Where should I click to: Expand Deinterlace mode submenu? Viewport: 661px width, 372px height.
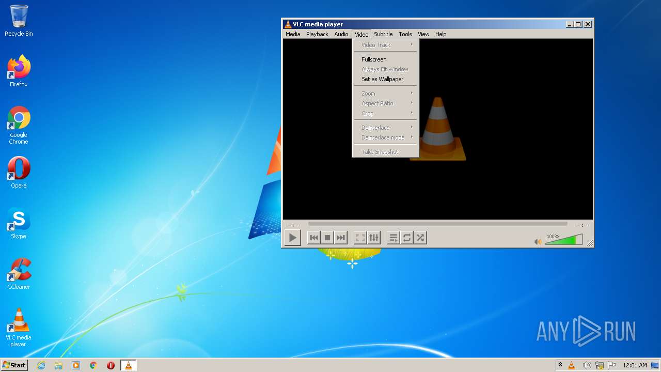385,137
